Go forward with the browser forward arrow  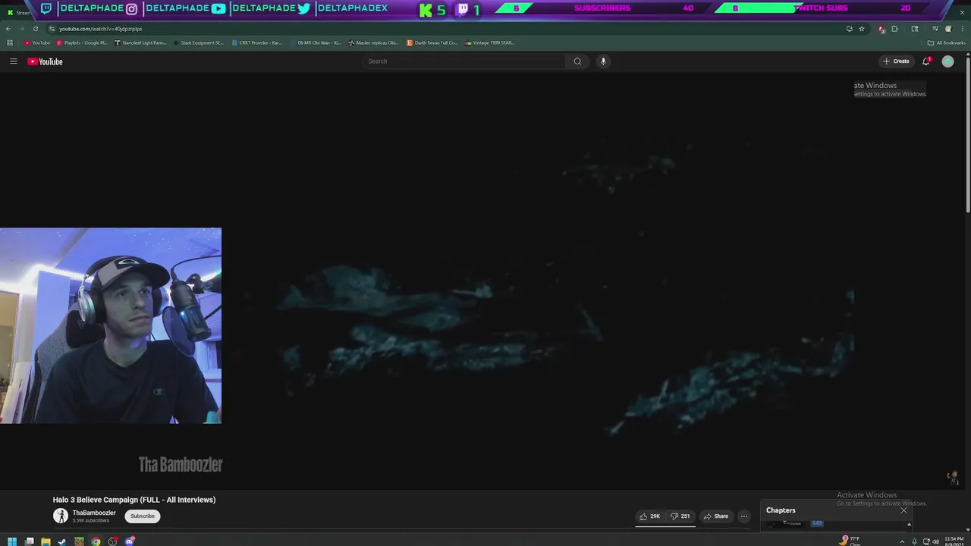[21, 29]
